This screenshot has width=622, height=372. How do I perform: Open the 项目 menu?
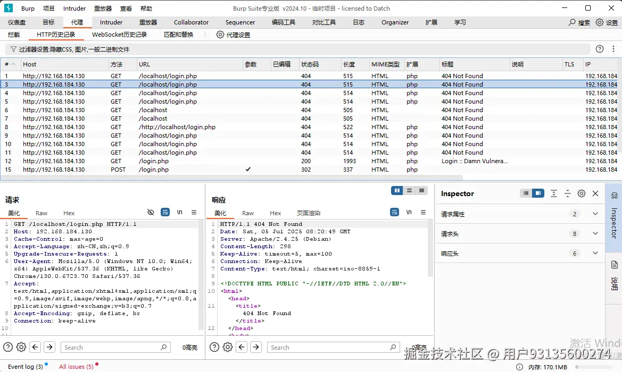click(49, 9)
